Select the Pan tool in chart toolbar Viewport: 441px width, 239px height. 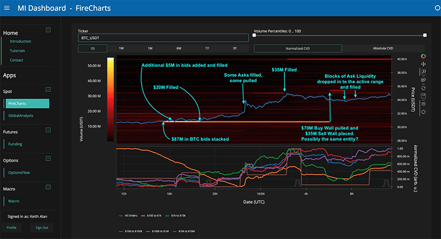tap(423, 64)
